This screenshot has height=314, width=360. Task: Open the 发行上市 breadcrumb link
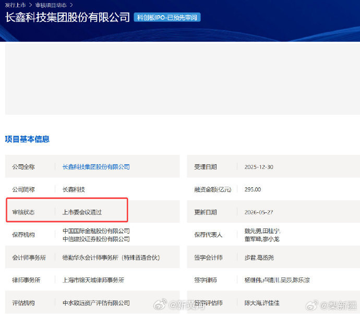(15, 5)
